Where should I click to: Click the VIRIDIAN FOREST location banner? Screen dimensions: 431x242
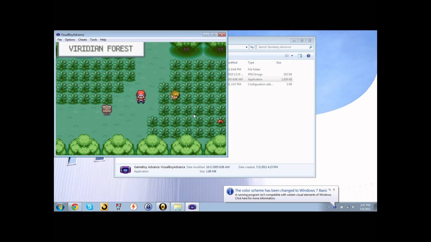click(x=101, y=49)
